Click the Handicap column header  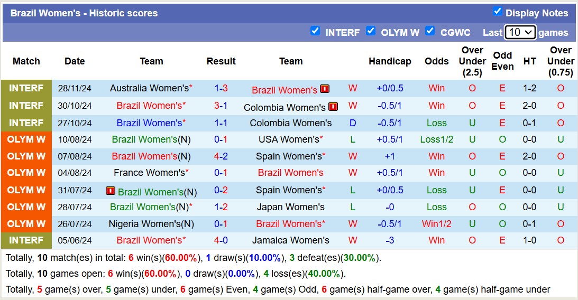(x=390, y=61)
